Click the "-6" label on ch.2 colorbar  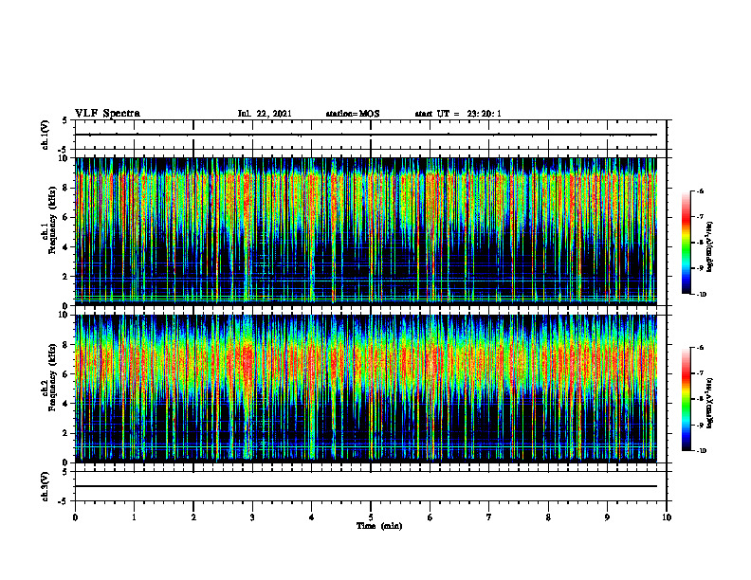click(x=700, y=348)
